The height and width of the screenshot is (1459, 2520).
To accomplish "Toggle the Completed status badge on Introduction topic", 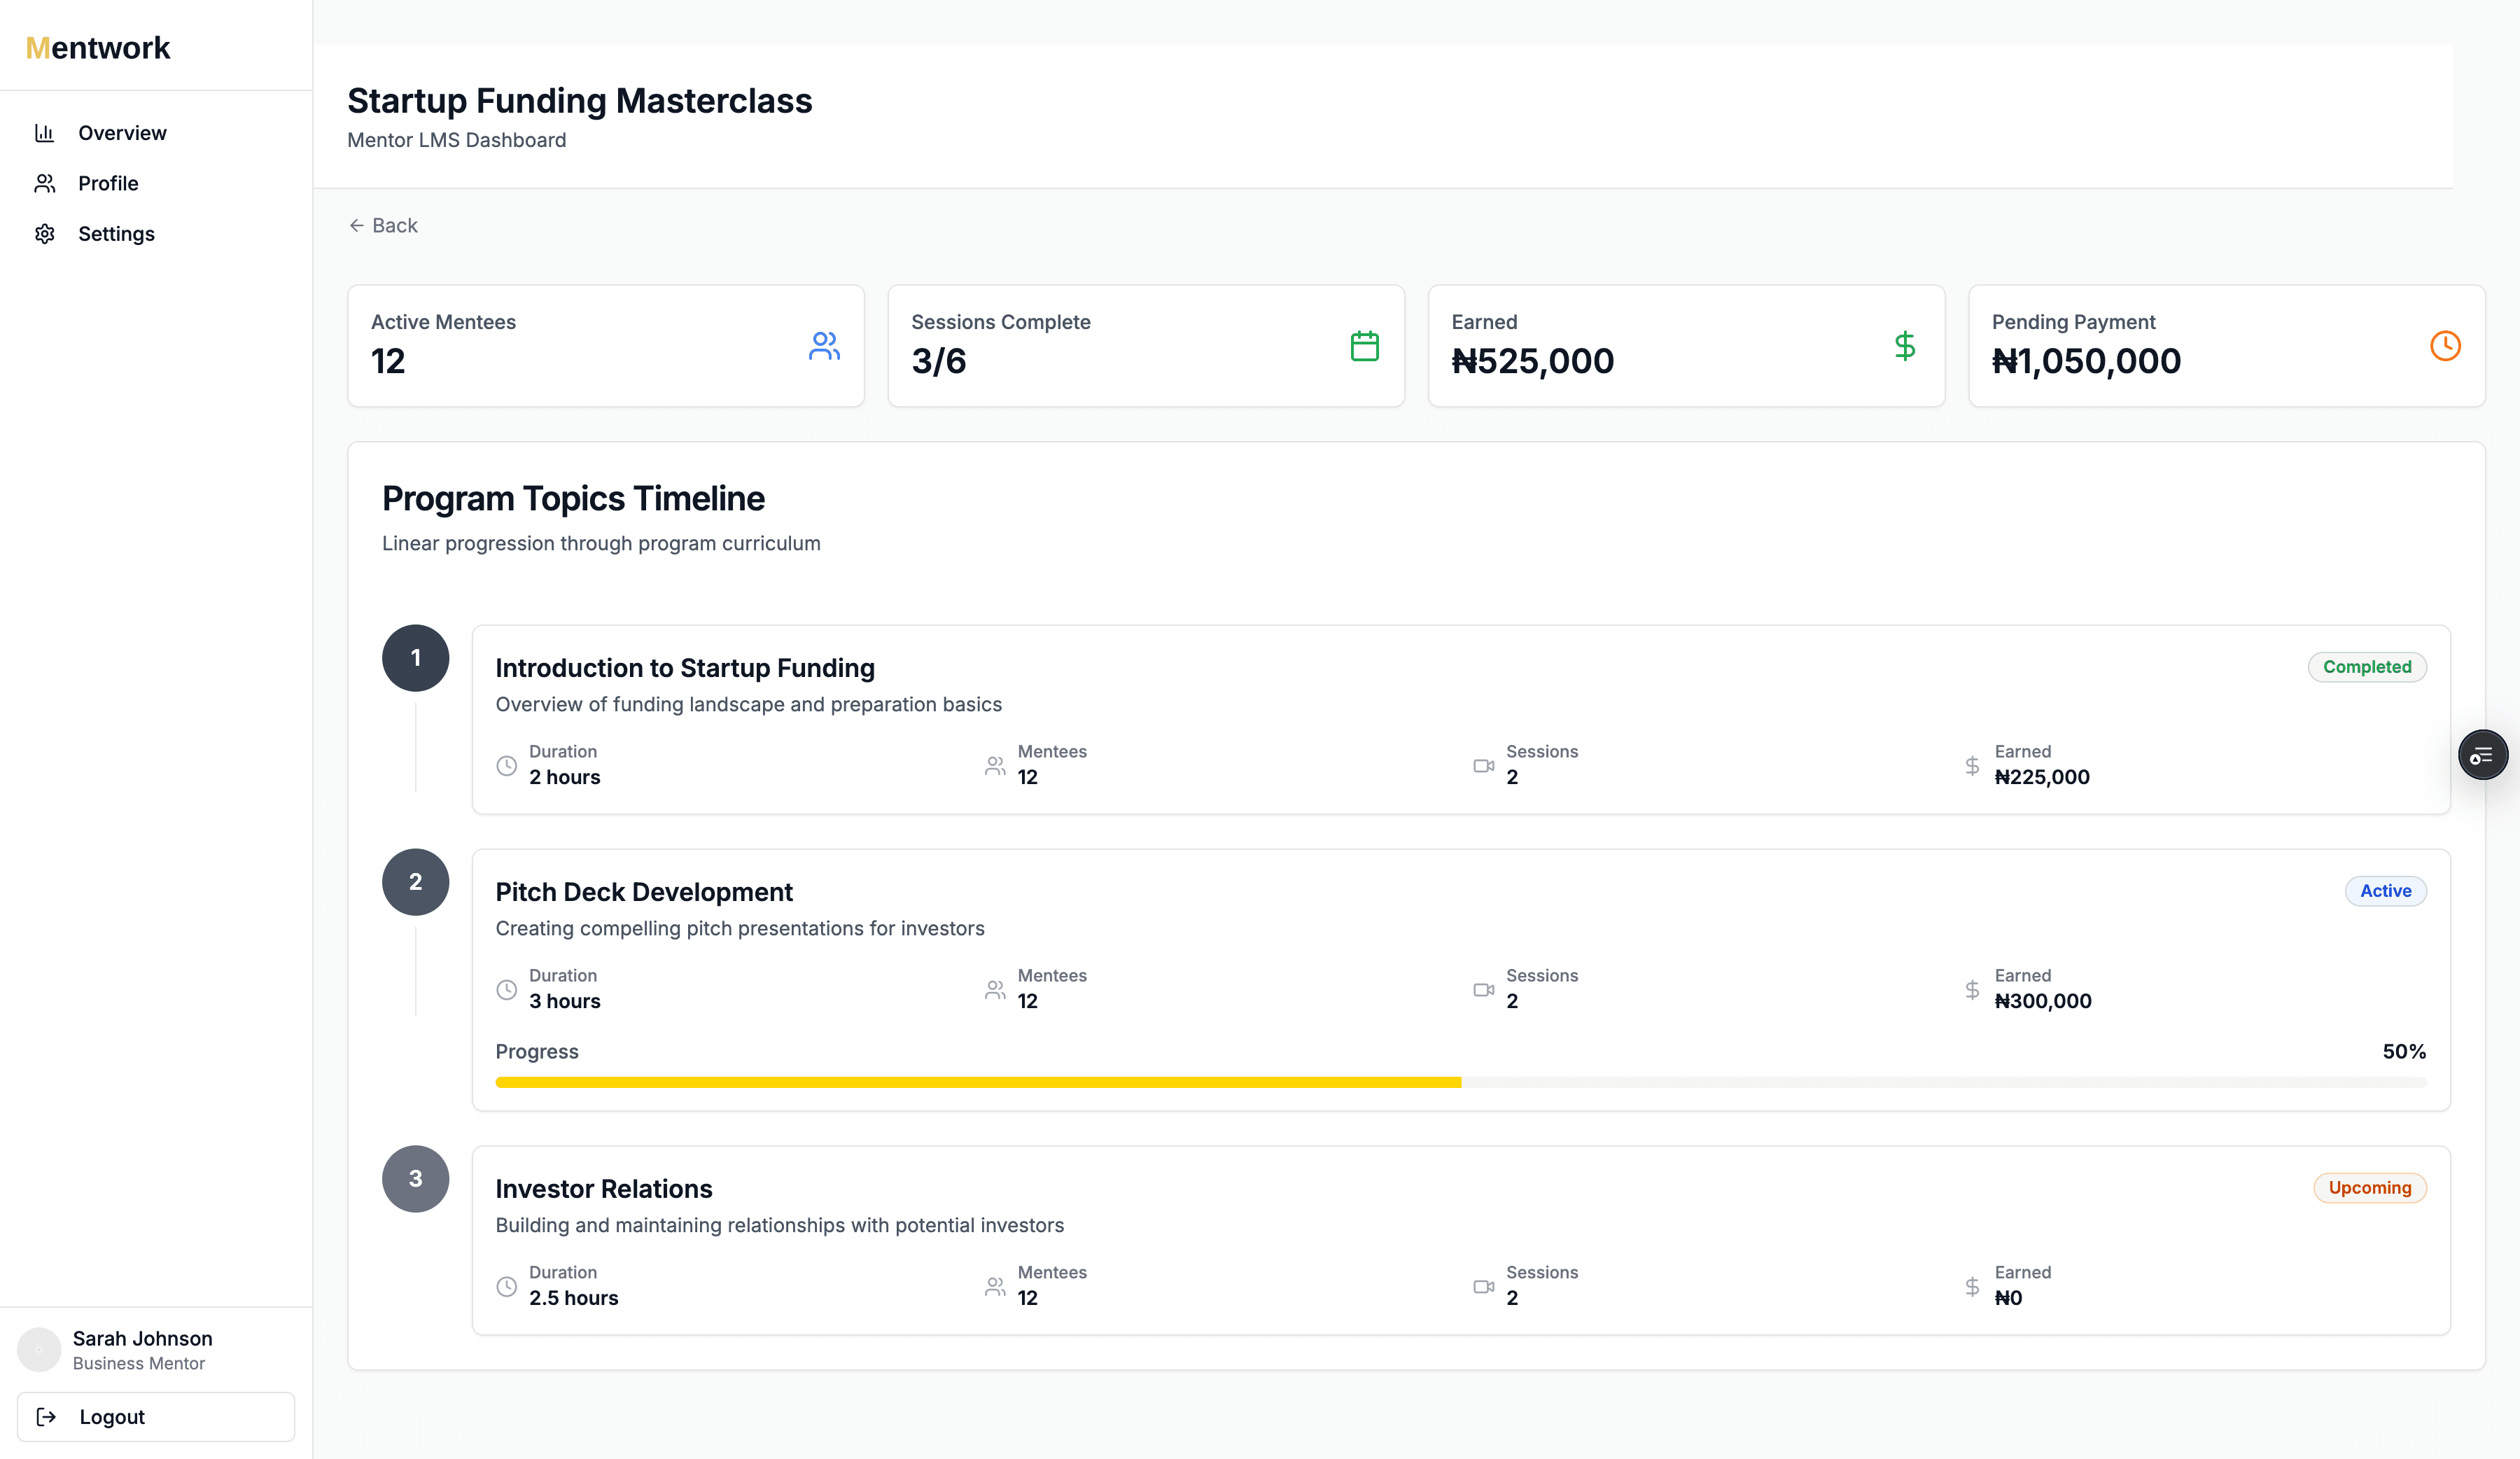I will point(2367,667).
